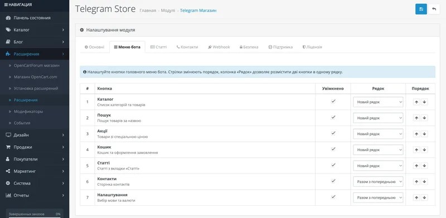Click the blue save button
This screenshot has width=446, height=218.
point(421,9)
